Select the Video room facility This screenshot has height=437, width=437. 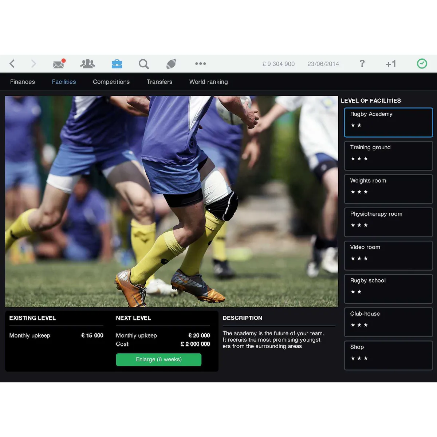[389, 256]
